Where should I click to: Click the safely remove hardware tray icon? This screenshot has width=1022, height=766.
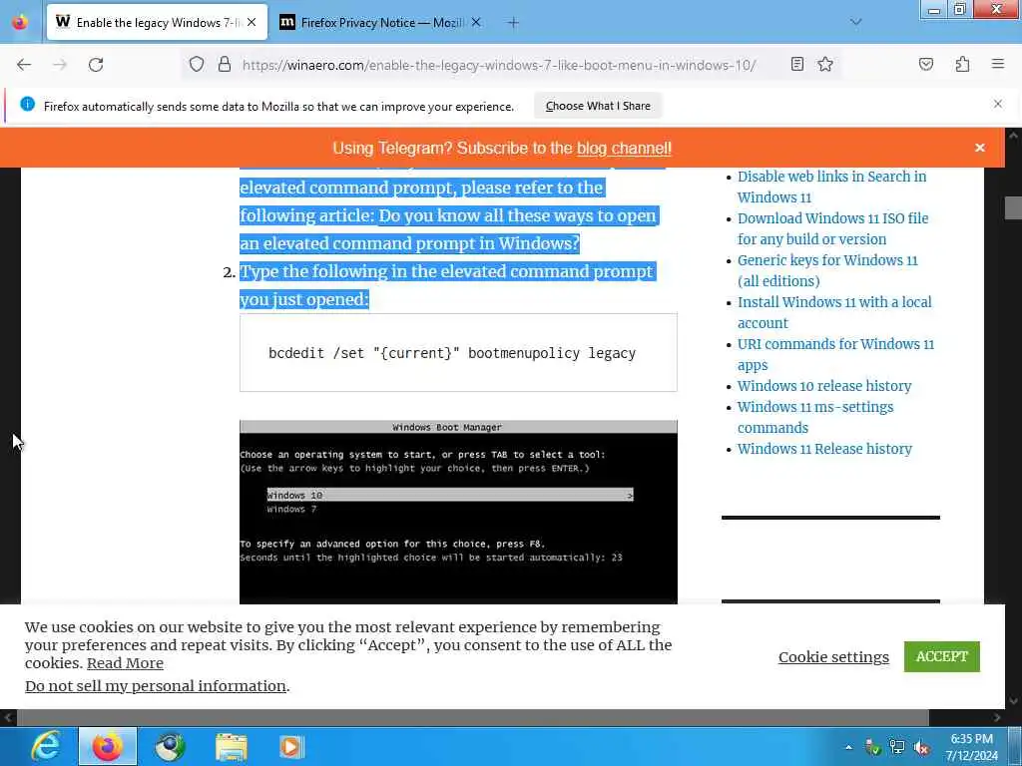click(872, 747)
